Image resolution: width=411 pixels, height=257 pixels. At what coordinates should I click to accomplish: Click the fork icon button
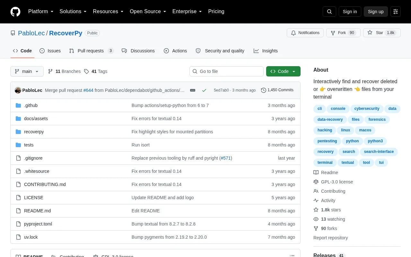[x=343, y=33]
